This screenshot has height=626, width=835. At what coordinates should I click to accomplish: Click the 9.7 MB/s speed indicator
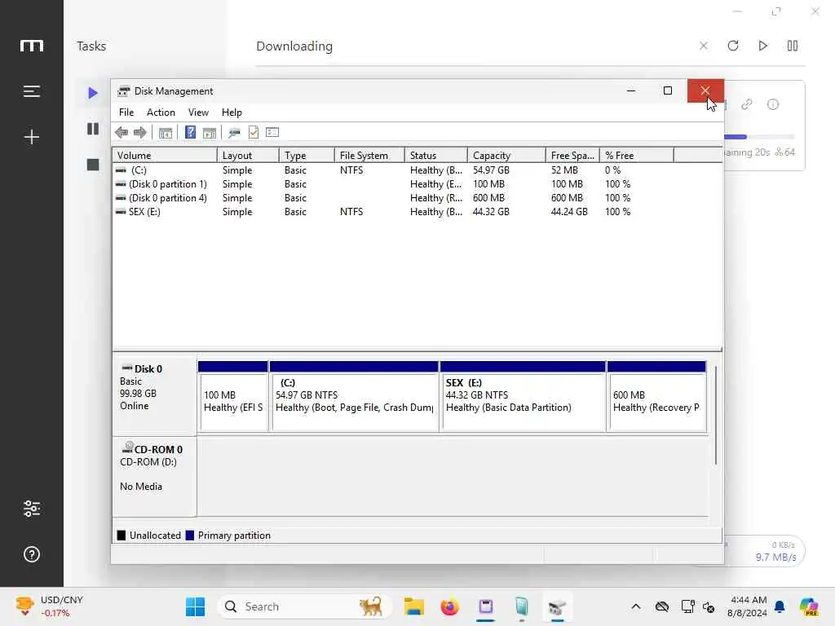coord(776,557)
